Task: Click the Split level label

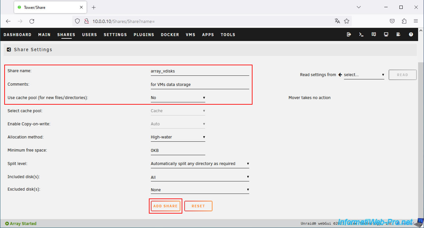Action: (x=17, y=163)
